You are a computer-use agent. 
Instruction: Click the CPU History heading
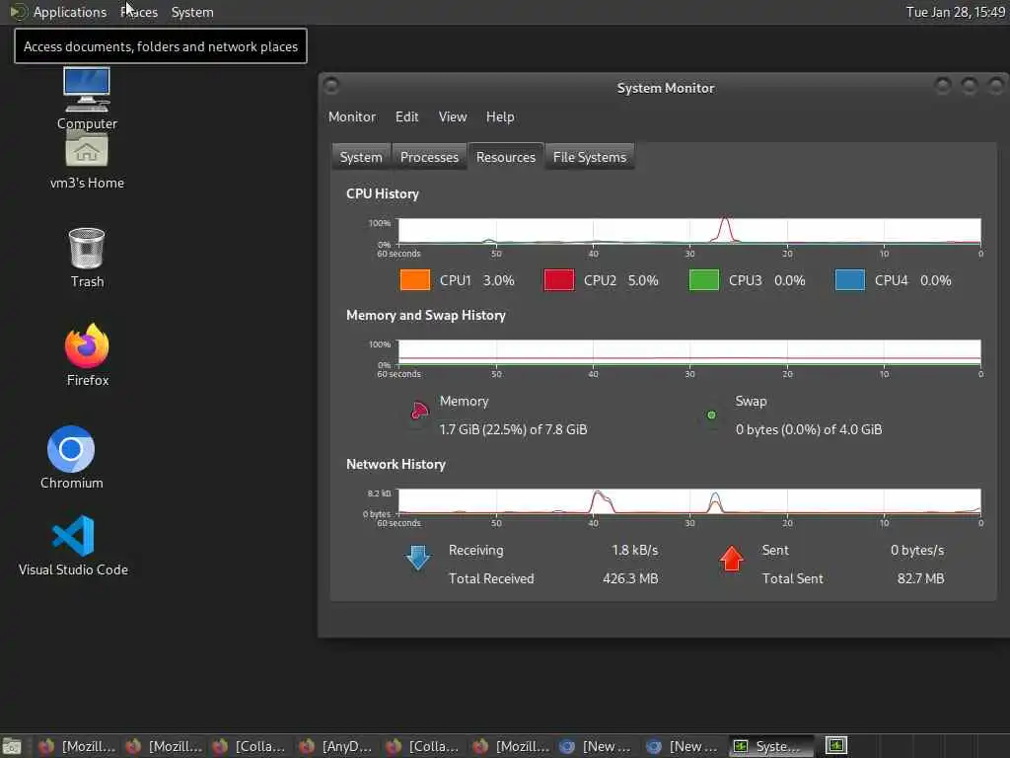click(383, 193)
